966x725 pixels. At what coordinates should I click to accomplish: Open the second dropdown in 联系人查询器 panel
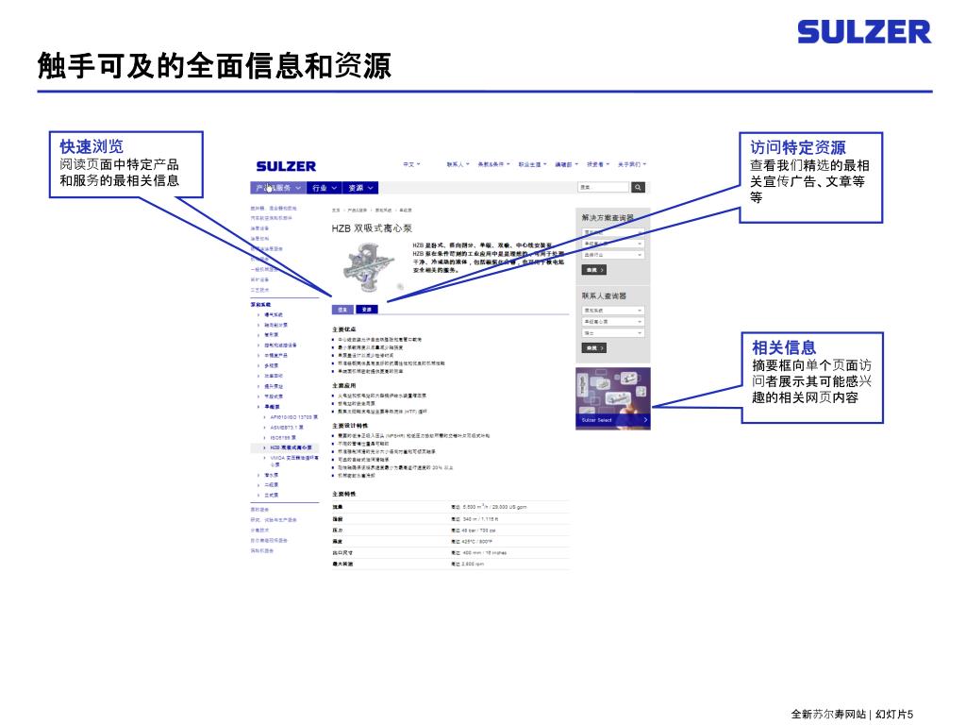613,322
